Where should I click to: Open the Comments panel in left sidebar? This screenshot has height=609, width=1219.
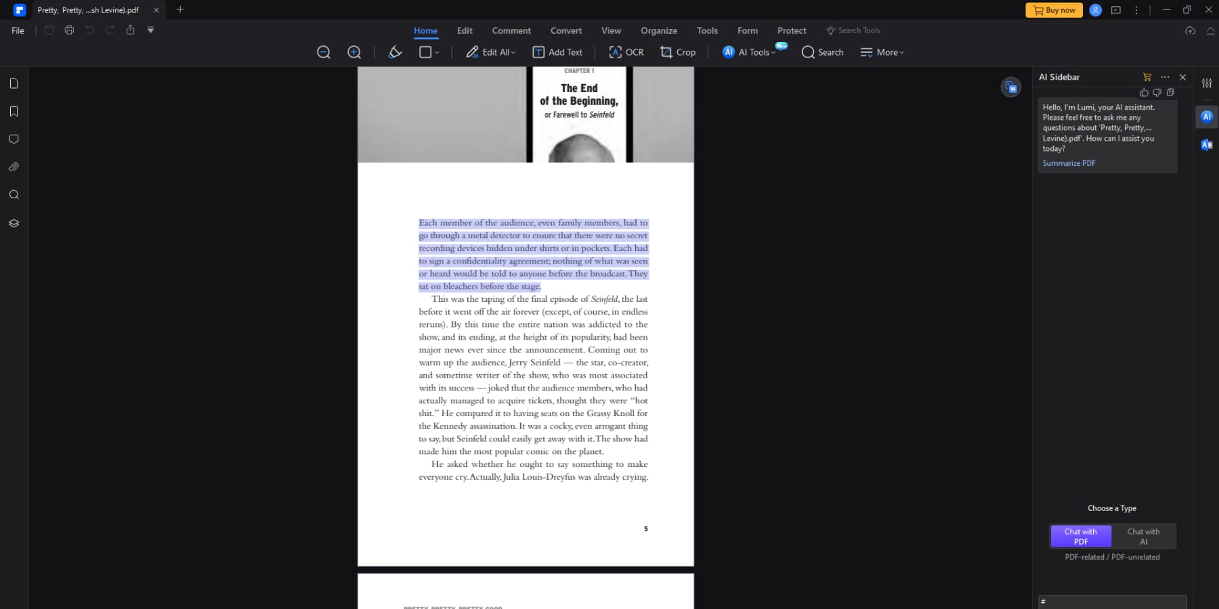pyautogui.click(x=14, y=139)
